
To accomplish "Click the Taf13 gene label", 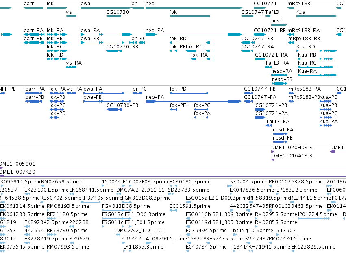I will tap(272, 12).
